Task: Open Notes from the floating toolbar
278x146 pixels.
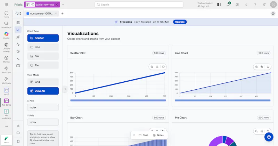Action: (x=158, y=135)
